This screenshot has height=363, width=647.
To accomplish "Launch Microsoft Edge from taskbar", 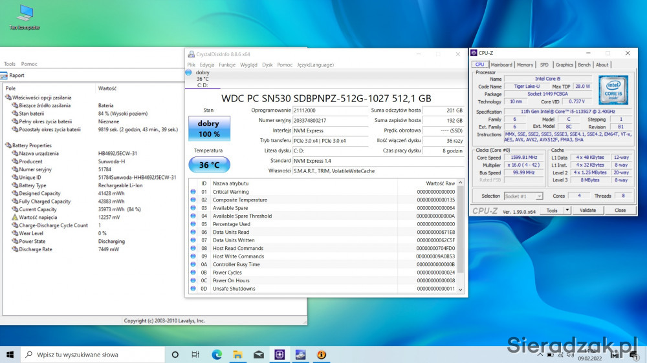I will (x=217, y=355).
